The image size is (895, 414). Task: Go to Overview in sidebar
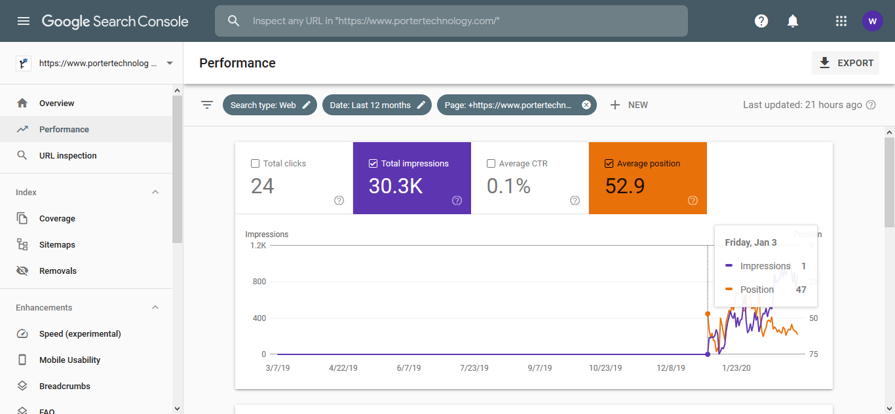86,103
